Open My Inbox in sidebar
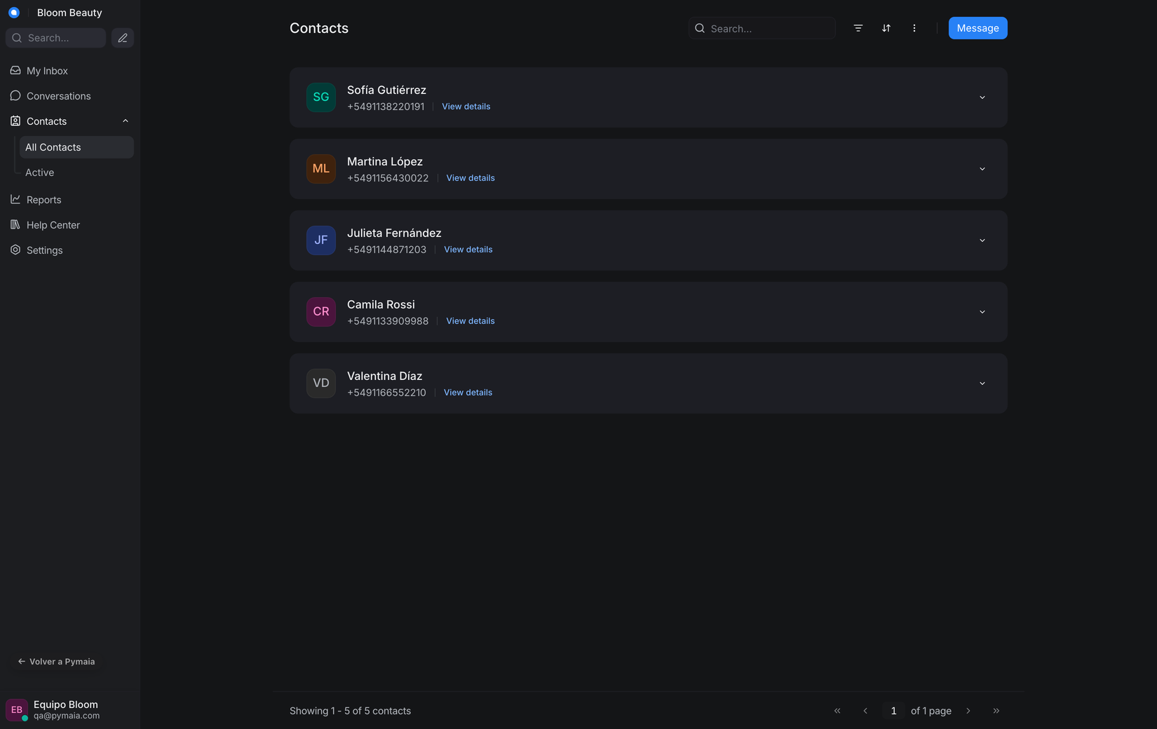This screenshot has width=1157, height=729. pos(69,71)
